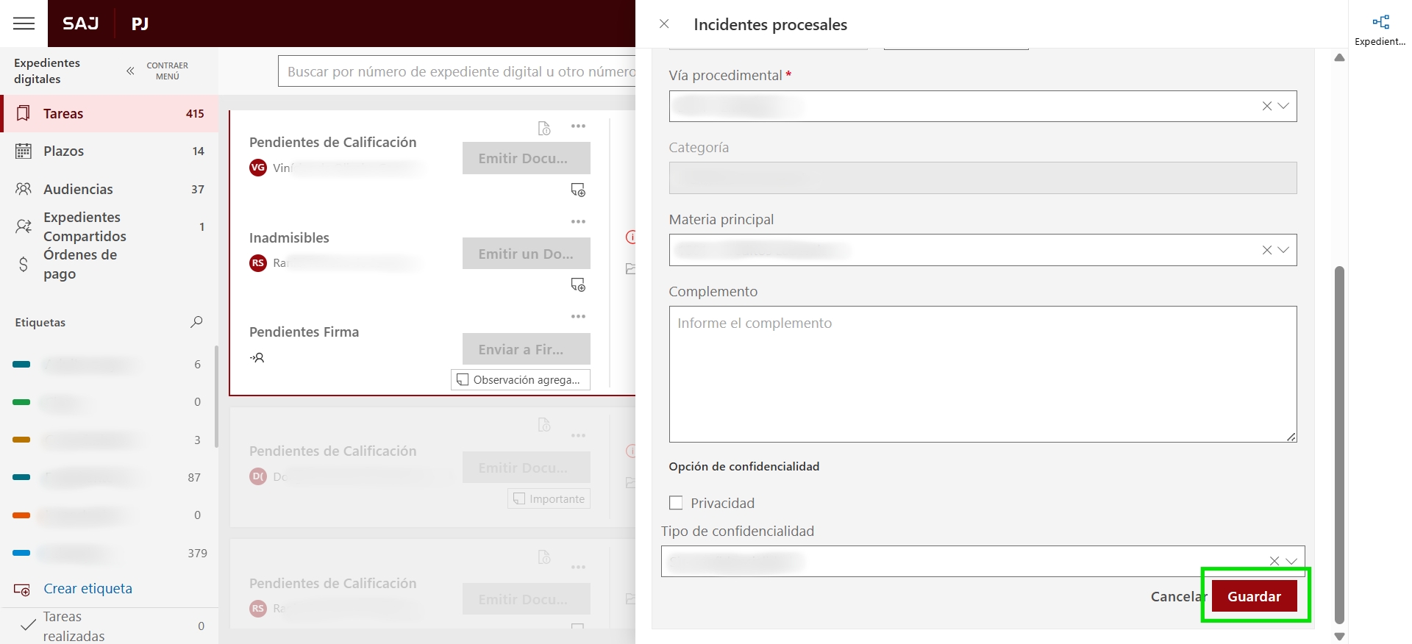
Task: Click add-note icon under Emitir Docu button
Action: pos(578,190)
